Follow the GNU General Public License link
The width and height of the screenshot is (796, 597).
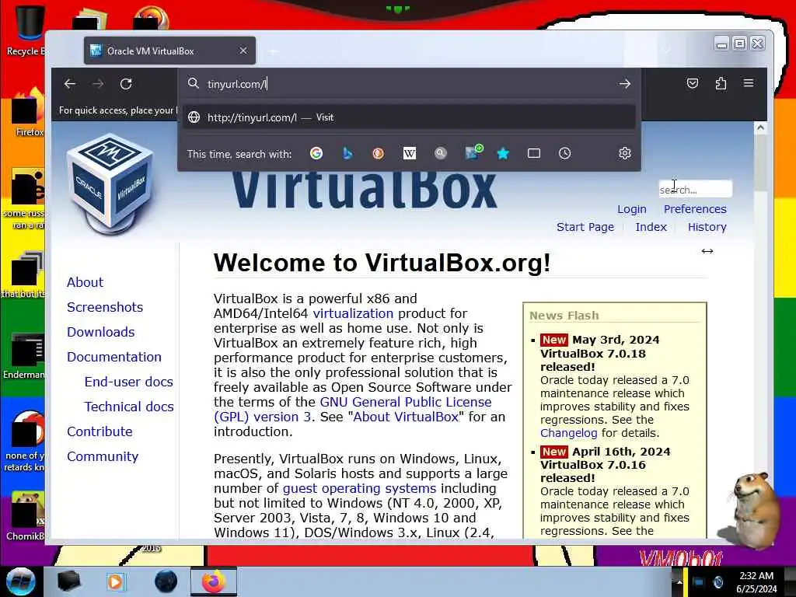pyautogui.click(x=406, y=402)
